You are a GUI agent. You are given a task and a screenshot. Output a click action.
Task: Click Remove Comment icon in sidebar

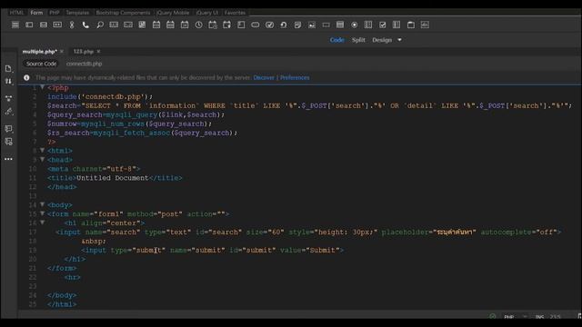click(x=8, y=142)
